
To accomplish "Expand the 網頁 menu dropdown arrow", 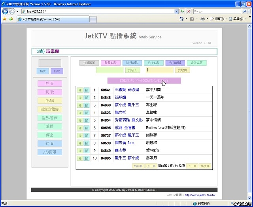I will click(226, 19).
